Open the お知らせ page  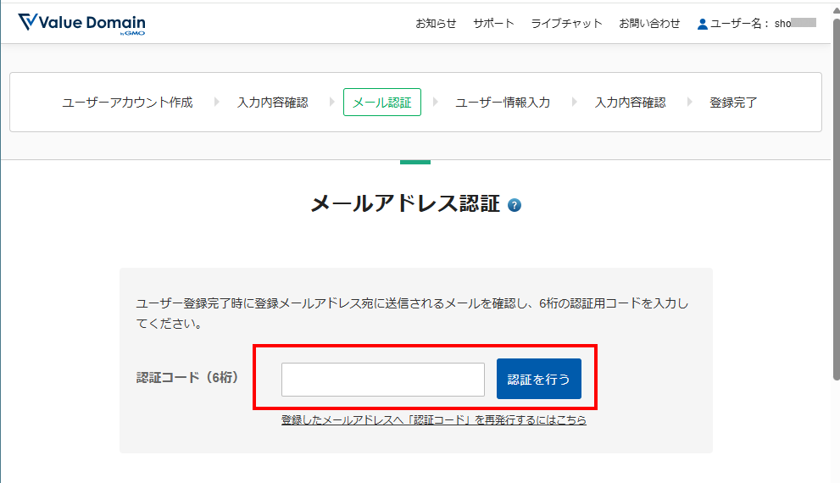[436, 24]
